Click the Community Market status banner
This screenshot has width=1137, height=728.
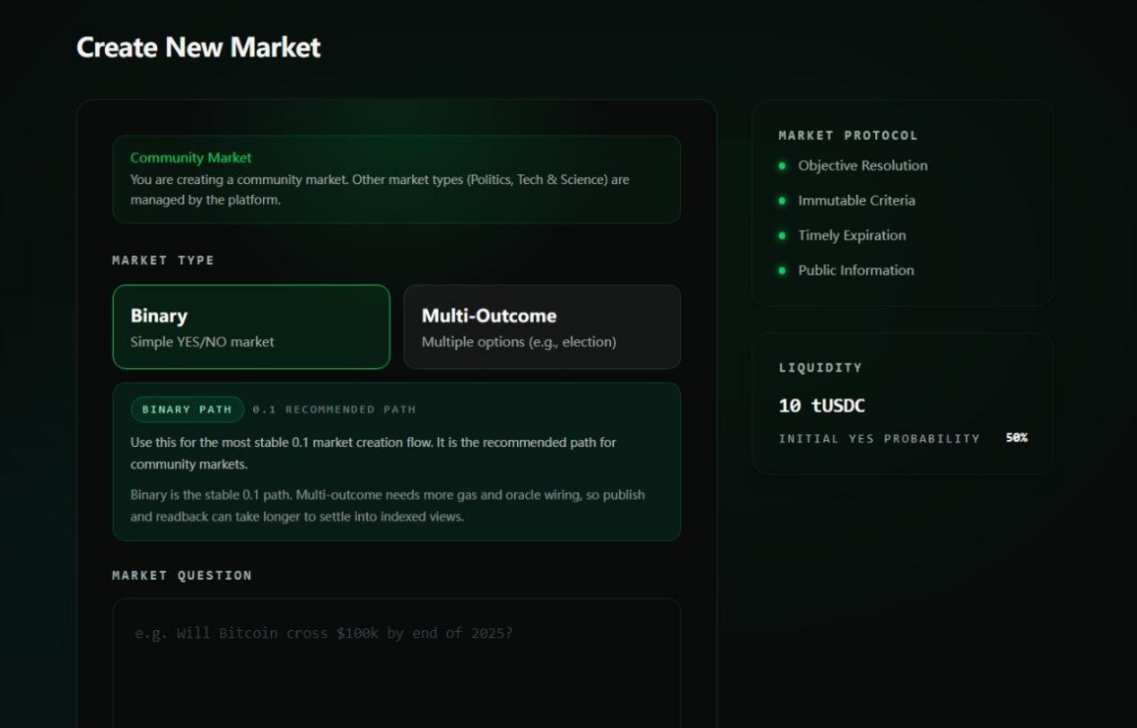(x=397, y=180)
